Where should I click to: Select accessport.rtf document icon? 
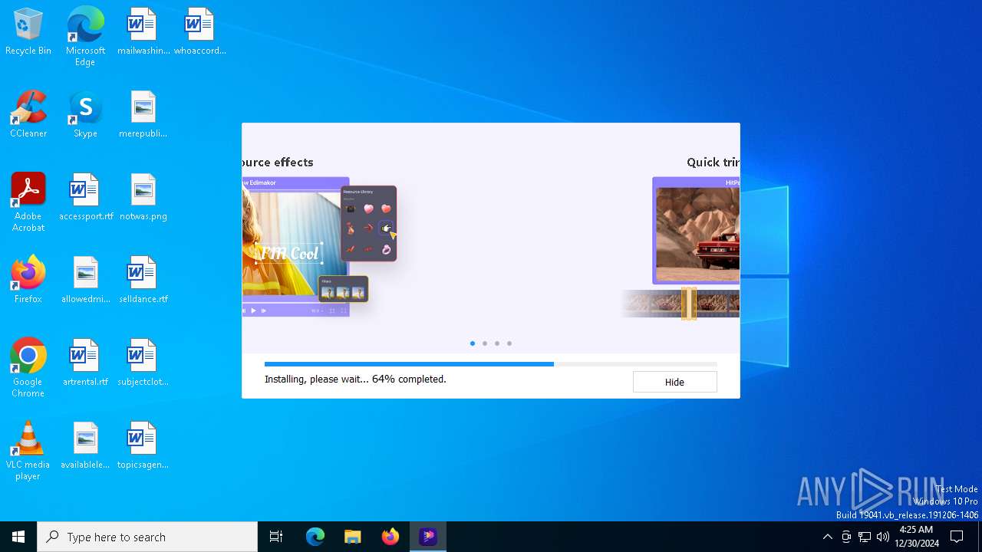85,198
